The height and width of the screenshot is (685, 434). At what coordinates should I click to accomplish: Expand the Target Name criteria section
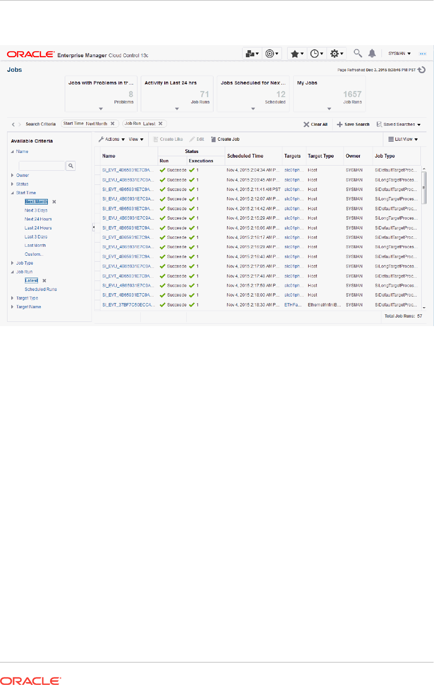[x=13, y=307]
